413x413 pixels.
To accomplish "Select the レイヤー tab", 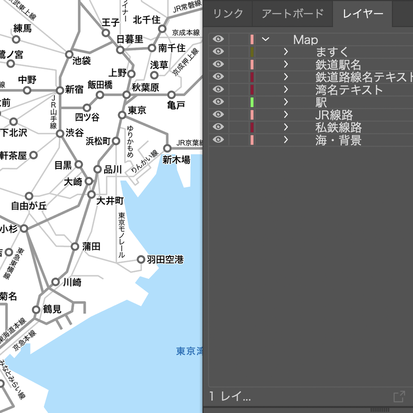I will click(x=363, y=14).
